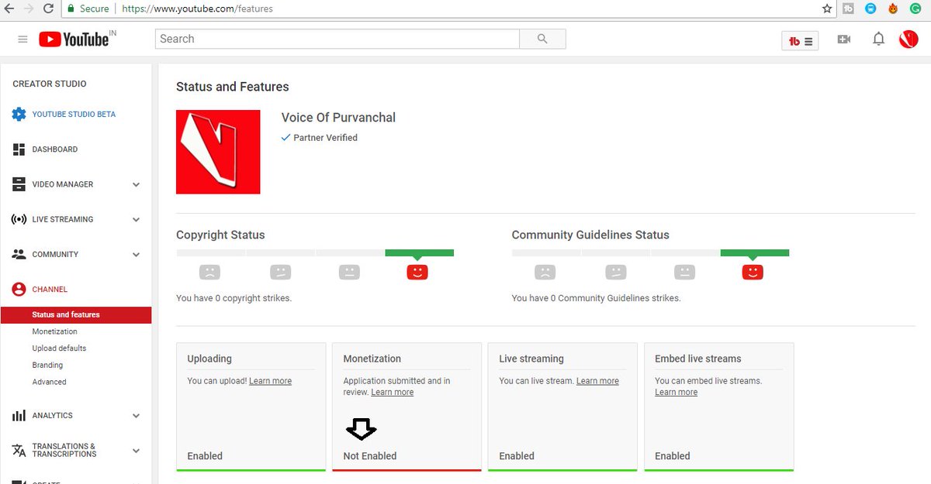Viewport: 931px width, 484px height.
Task: Click the orange flame extension icon
Action: tap(892, 9)
